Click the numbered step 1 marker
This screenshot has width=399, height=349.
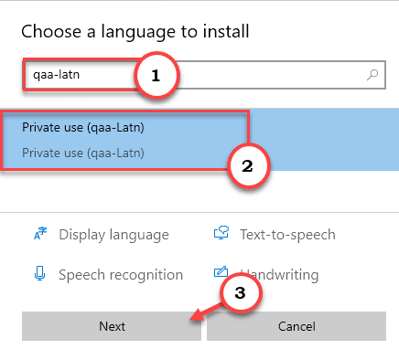(156, 75)
